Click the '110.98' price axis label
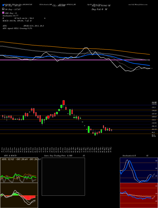 click(154, 123)
